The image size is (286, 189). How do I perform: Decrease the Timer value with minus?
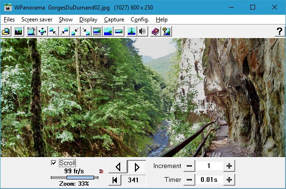point(189,179)
